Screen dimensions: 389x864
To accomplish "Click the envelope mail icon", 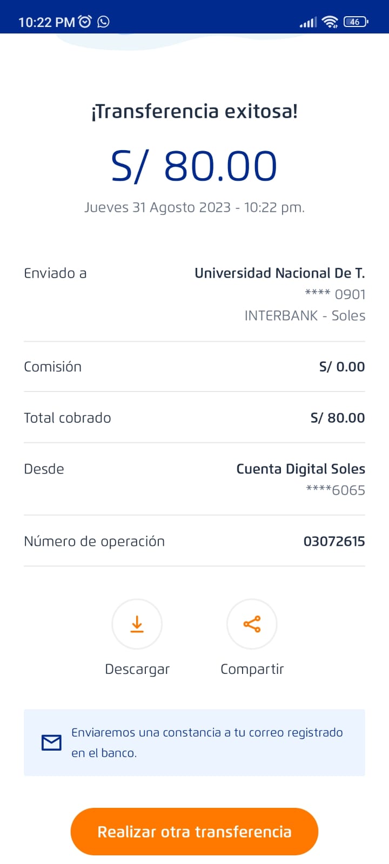I will tap(51, 742).
